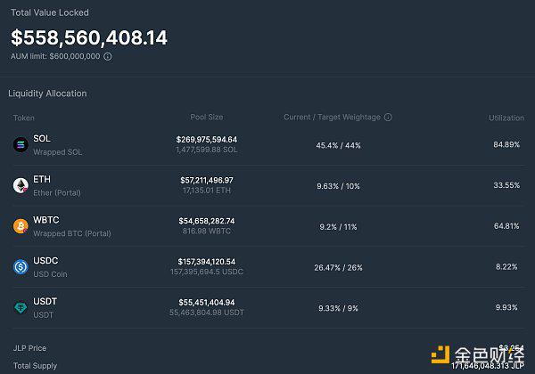Click the Liquidity Allocation heading
The width and height of the screenshot is (535, 374).
point(47,93)
